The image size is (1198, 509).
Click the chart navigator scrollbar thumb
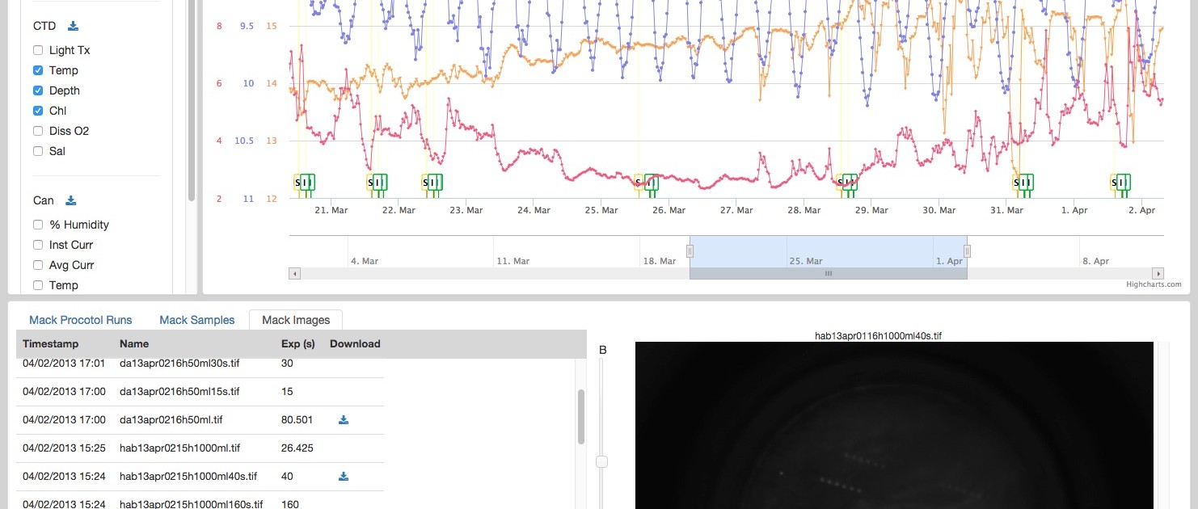click(828, 274)
